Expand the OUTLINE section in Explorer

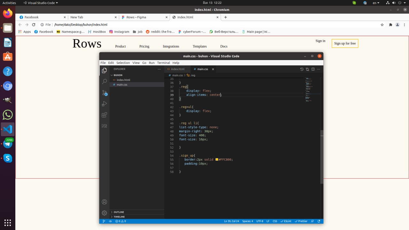coord(137,212)
